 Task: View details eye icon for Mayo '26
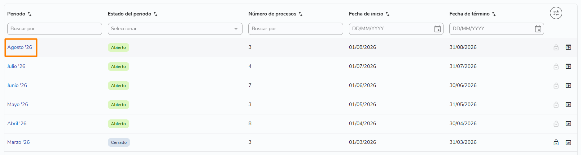click(x=568, y=104)
